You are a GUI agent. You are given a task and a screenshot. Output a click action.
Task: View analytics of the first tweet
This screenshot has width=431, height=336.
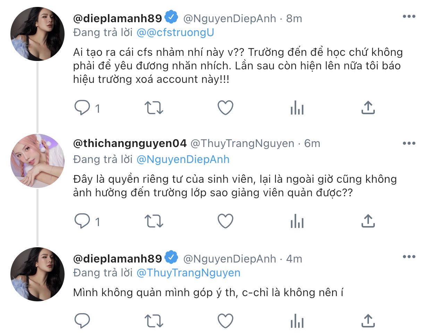297,108
